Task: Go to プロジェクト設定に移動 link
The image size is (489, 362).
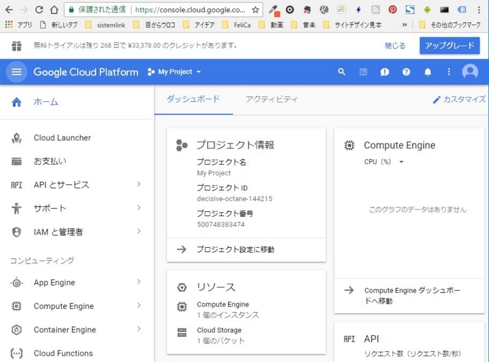Action: click(x=235, y=249)
